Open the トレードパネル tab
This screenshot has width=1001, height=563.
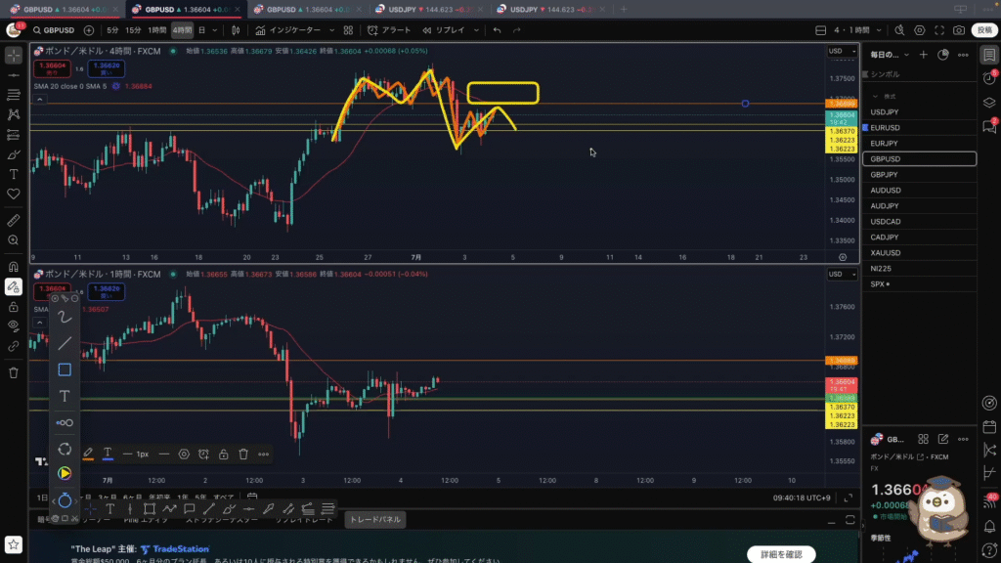[375, 520]
